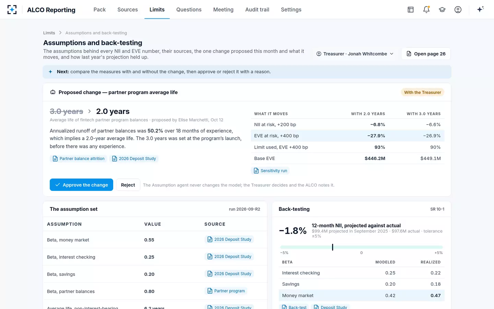Open Partner balance attrition source chip
The height and width of the screenshot is (309, 494).
tap(79, 159)
